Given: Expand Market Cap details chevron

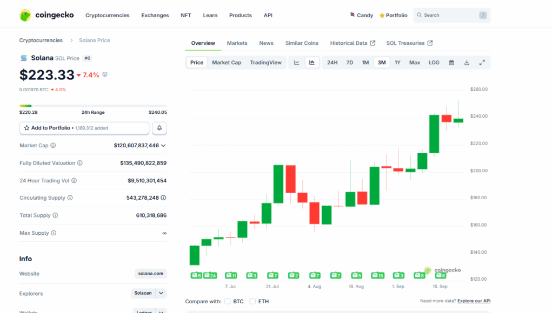Looking at the screenshot, I should [x=163, y=145].
